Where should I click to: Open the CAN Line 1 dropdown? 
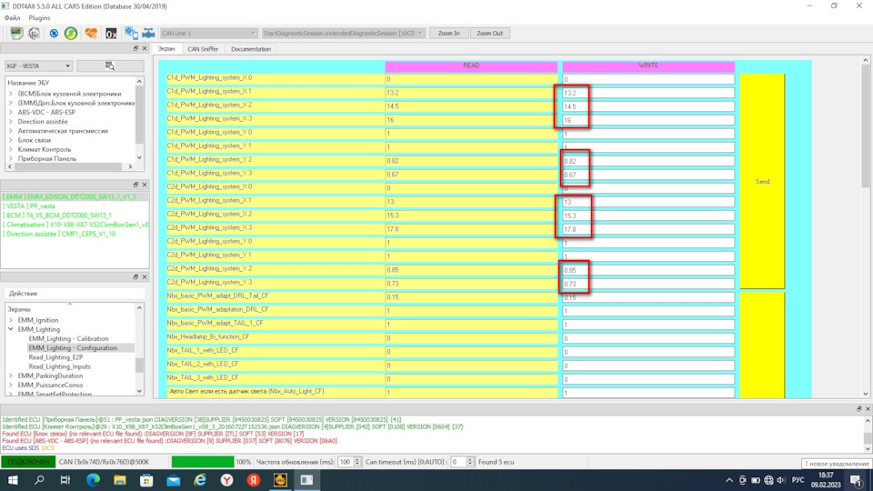(207, 33)
